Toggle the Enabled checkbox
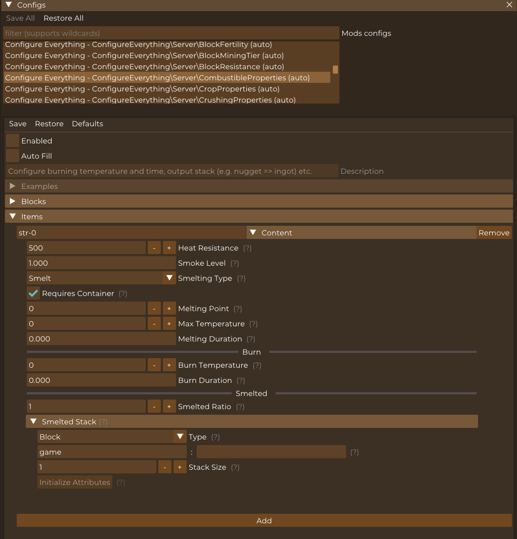The width and height of the screenshot is (517, 539). (x=13, y=141)
